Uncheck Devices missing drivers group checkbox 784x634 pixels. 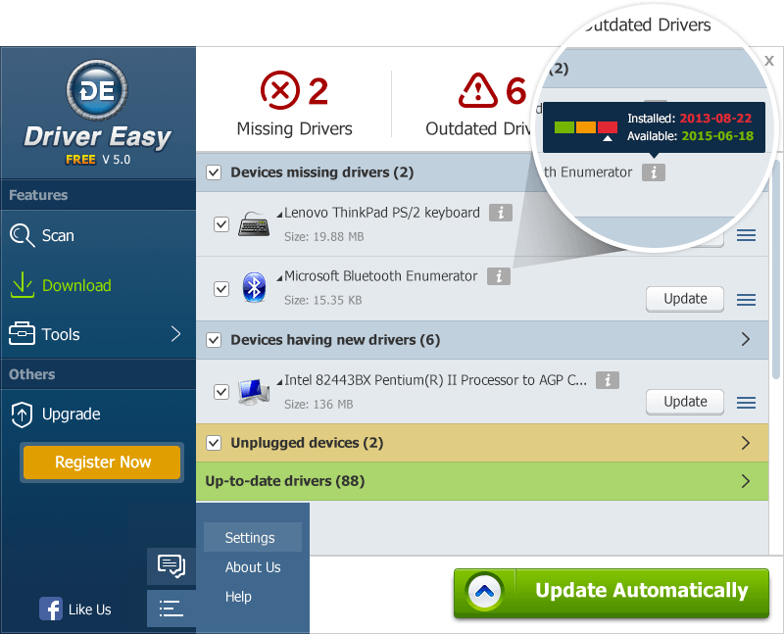tap(214, 172)
